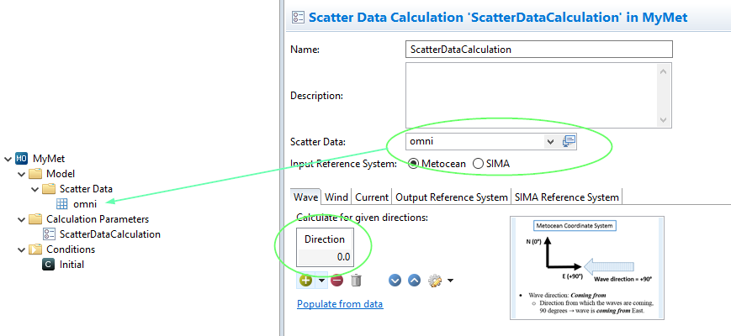Move direction row down with blue arrow

point(395,281)
